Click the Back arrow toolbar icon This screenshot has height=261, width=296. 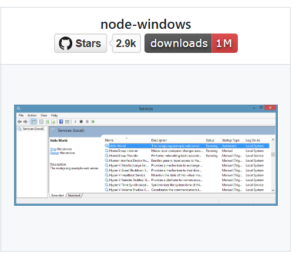[19, 122]
